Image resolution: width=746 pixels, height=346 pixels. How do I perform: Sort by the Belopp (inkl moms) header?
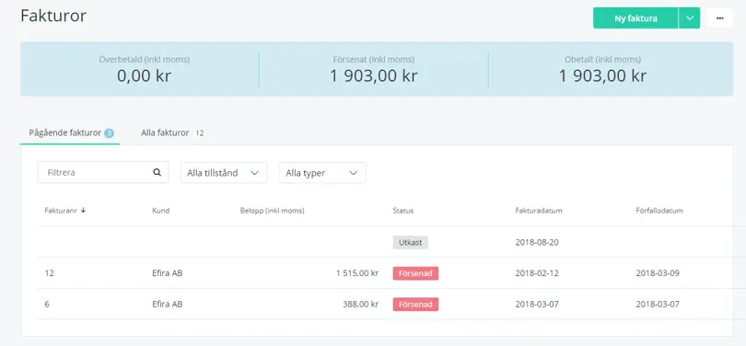coord(272,211)
